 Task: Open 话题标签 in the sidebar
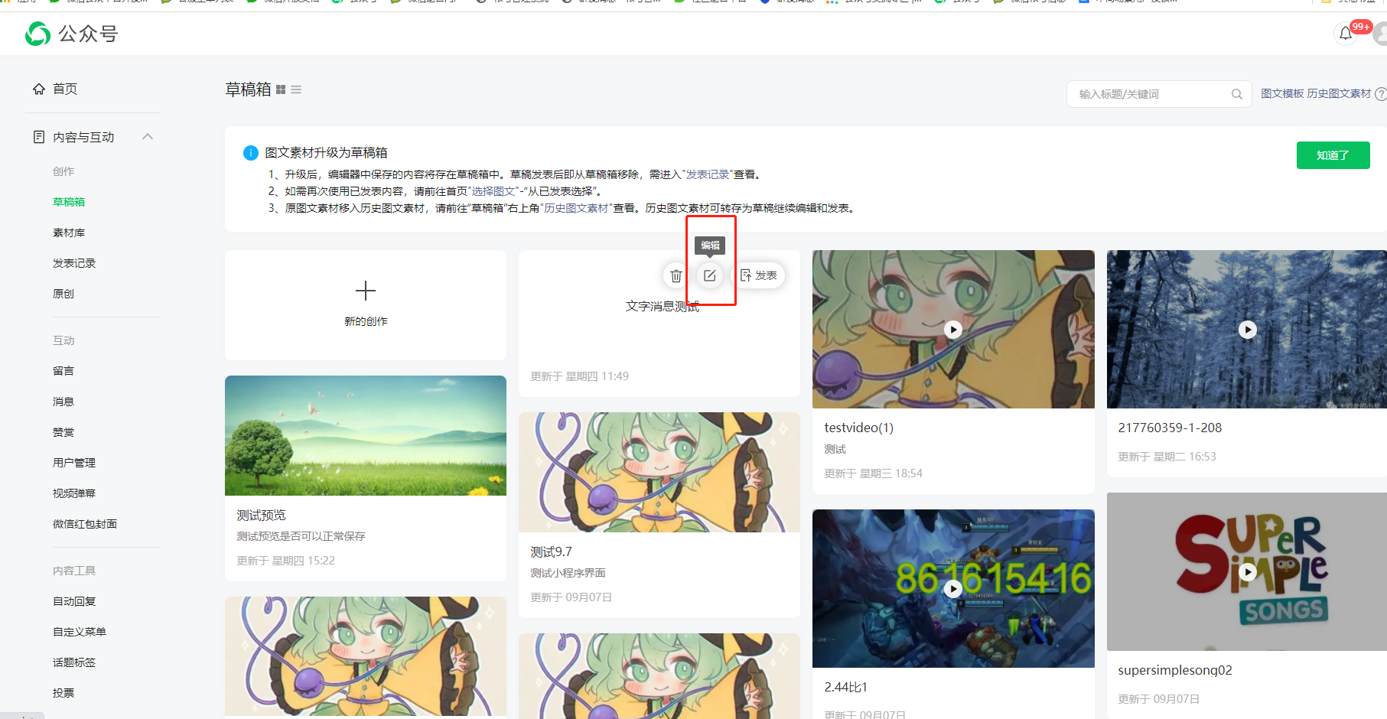pyautogui.click(x=74, y=662)
